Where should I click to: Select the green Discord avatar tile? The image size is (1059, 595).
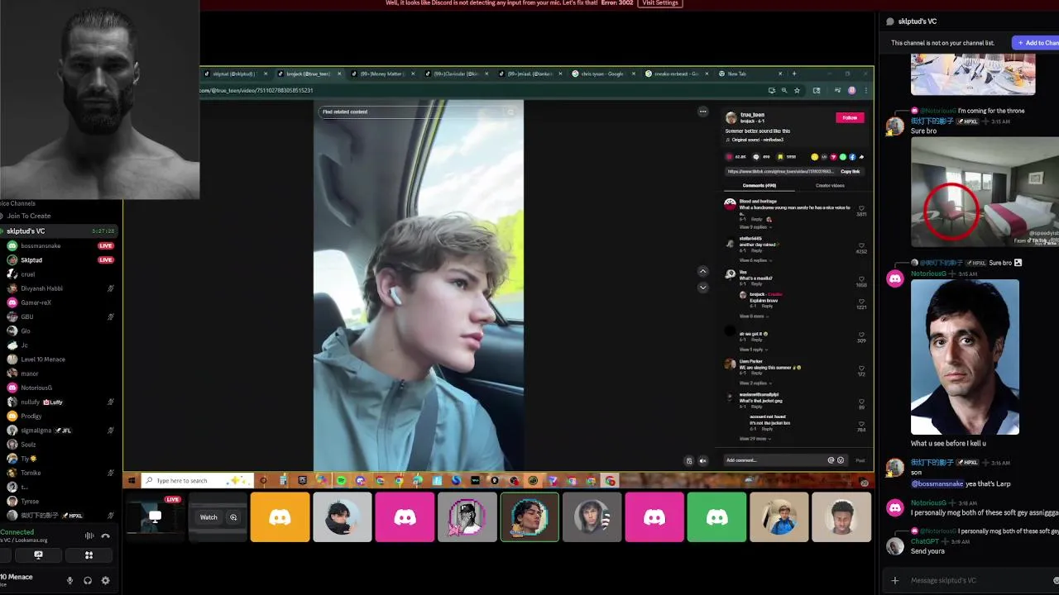coord(716,517)
